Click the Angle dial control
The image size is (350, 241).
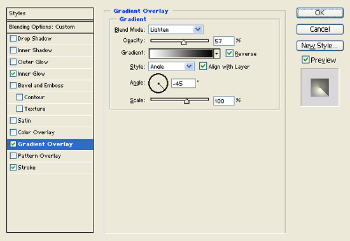click(x=158, y=83)
